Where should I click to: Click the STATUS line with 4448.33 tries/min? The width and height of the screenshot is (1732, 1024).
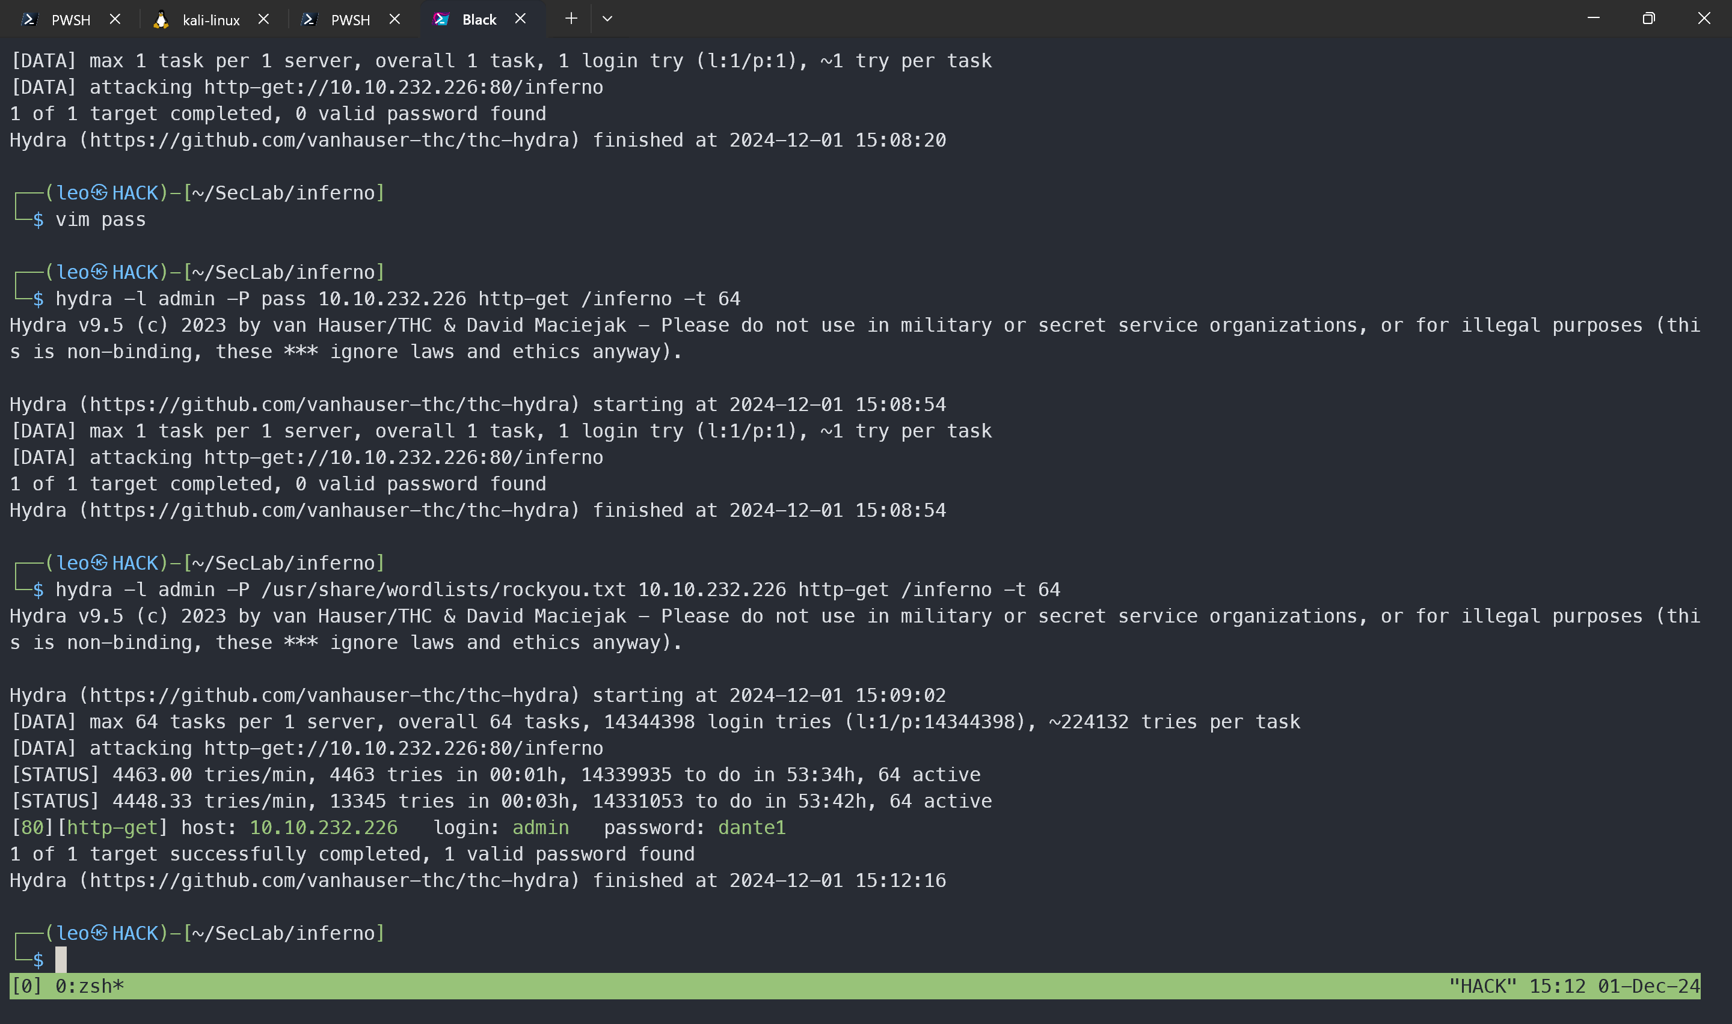point(501,801)
